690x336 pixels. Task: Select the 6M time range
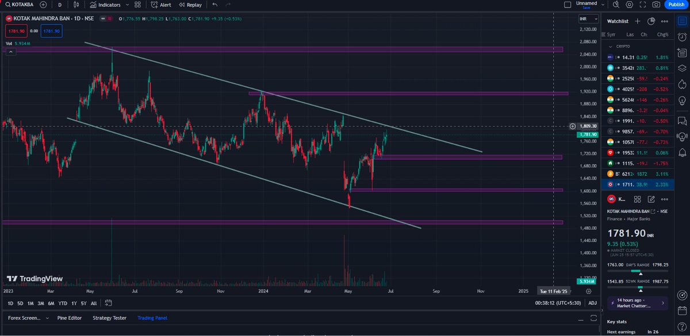tap(51, 303)
